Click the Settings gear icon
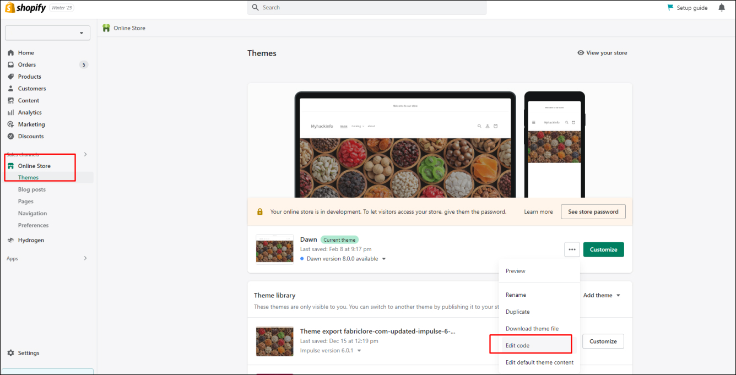736x375 pixels. 10,353
